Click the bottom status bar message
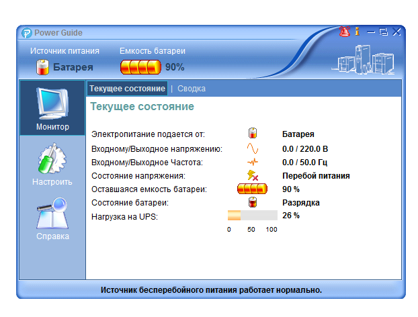The width and height of the screenshot is (418, 317). point(211,290)
